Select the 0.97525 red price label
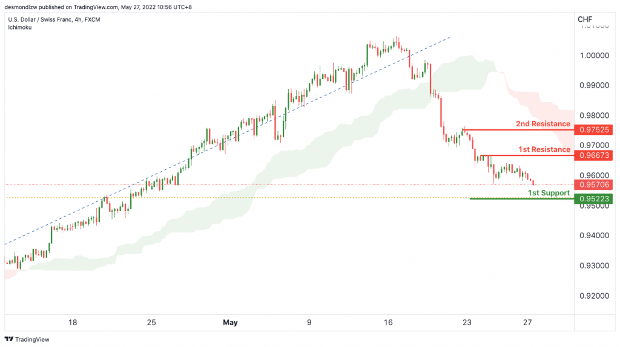 593,129
